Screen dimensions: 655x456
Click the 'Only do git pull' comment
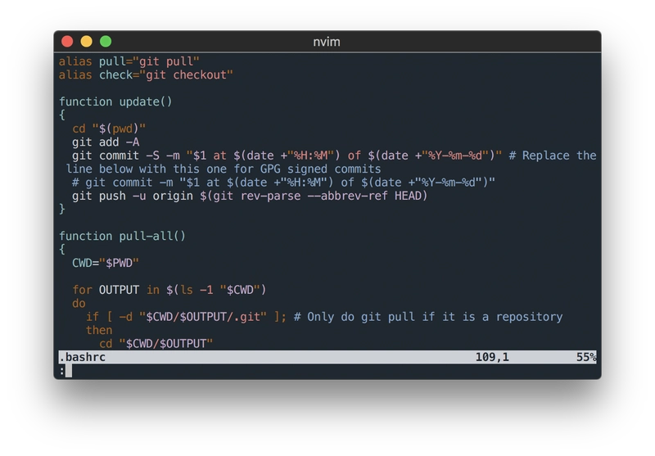click(428, 317)
